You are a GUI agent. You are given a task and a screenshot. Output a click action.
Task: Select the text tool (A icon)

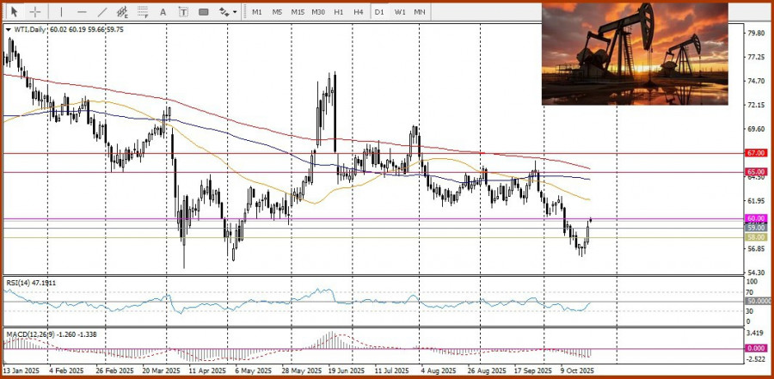pos(163,12)
